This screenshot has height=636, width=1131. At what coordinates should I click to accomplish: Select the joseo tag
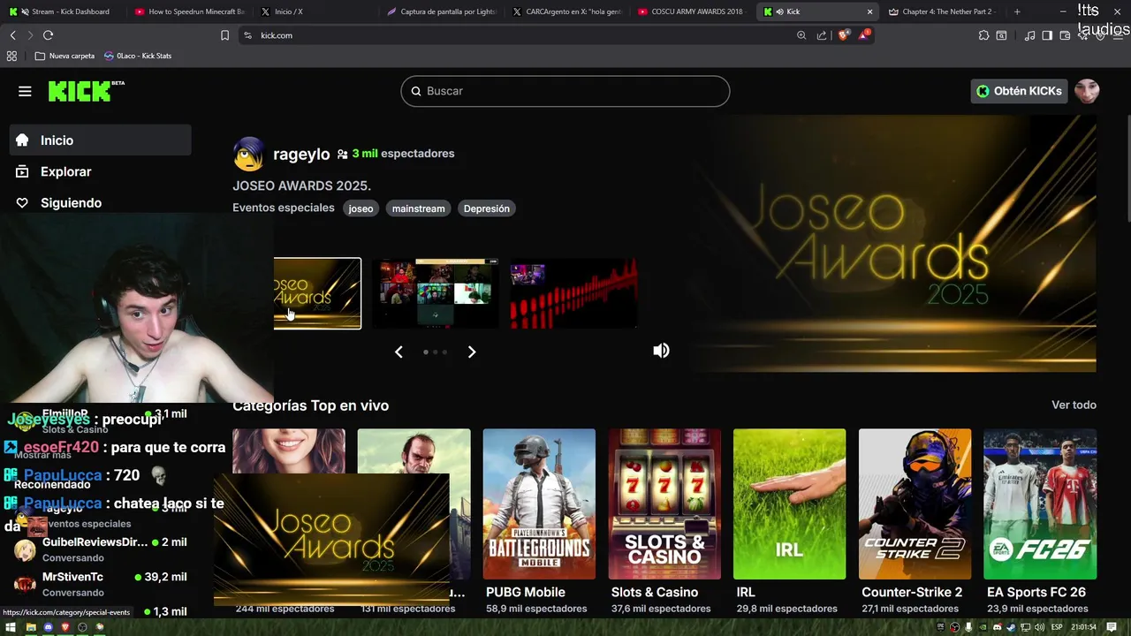[361, 208]
